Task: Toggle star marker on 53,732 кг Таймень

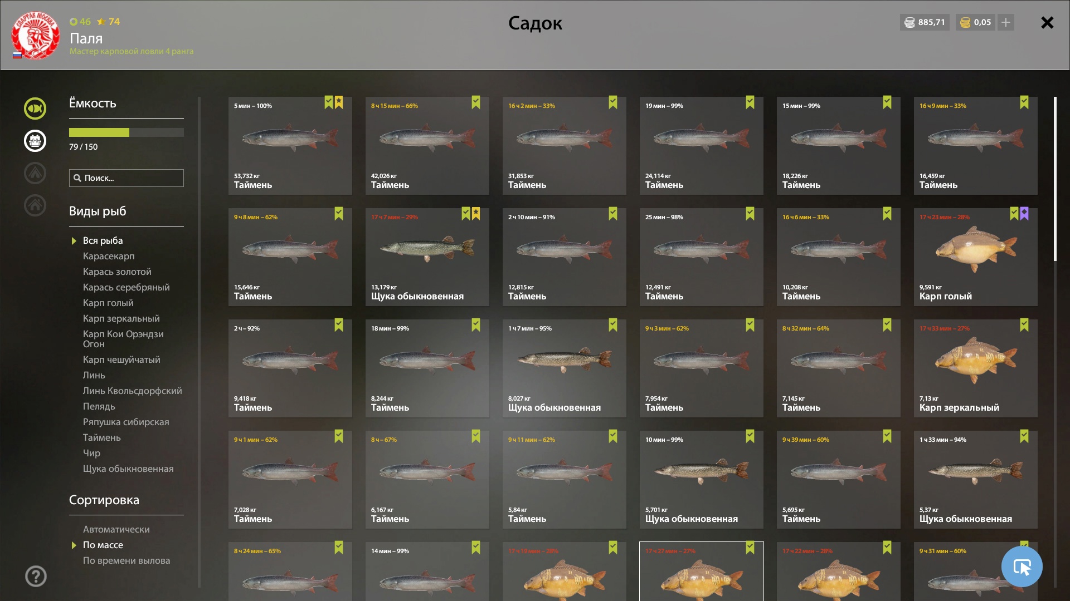Action: coord(339,102)
